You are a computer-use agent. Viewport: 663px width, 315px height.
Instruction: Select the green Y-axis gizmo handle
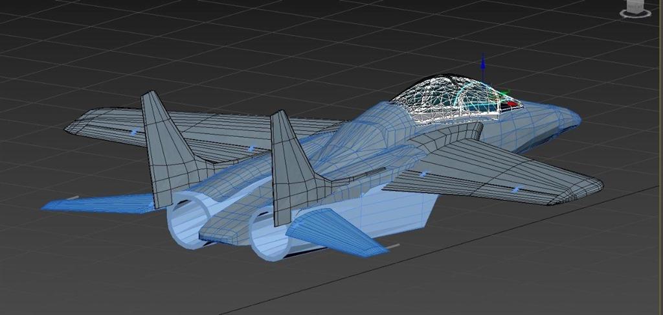(507, 93)
